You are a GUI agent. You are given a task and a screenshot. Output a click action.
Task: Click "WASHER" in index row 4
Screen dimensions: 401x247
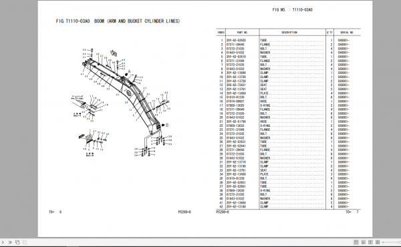tap(265, 53)
